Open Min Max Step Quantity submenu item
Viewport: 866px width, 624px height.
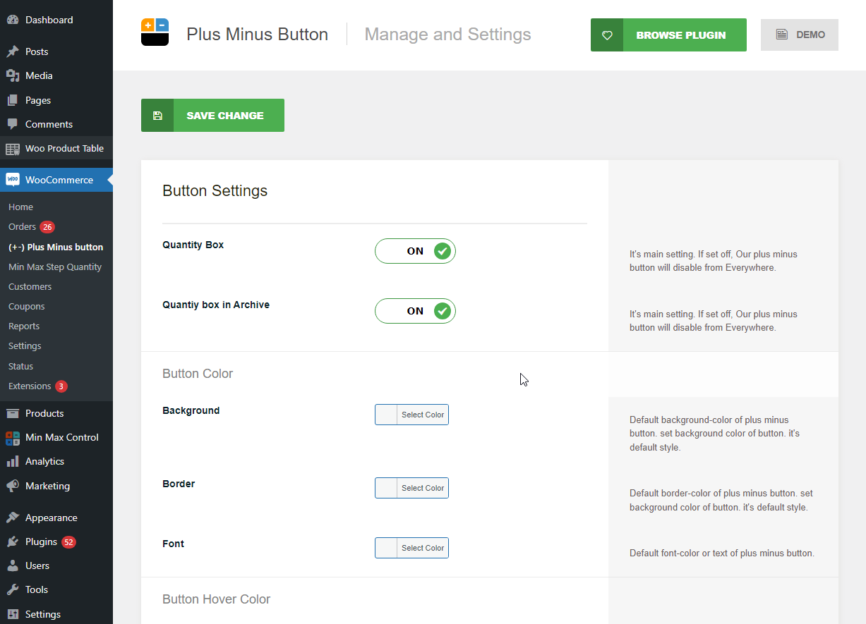click(55, 267)
